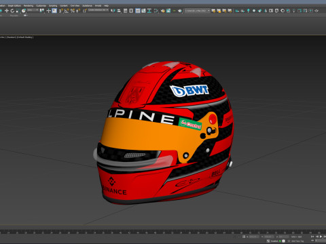Open the Scripting menu

tap(53, 5)
